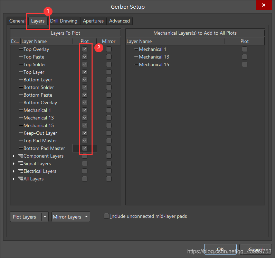Viewport: 275px width, 258px height.
Task: Select the Apertures tab
Action: (93, 21)
